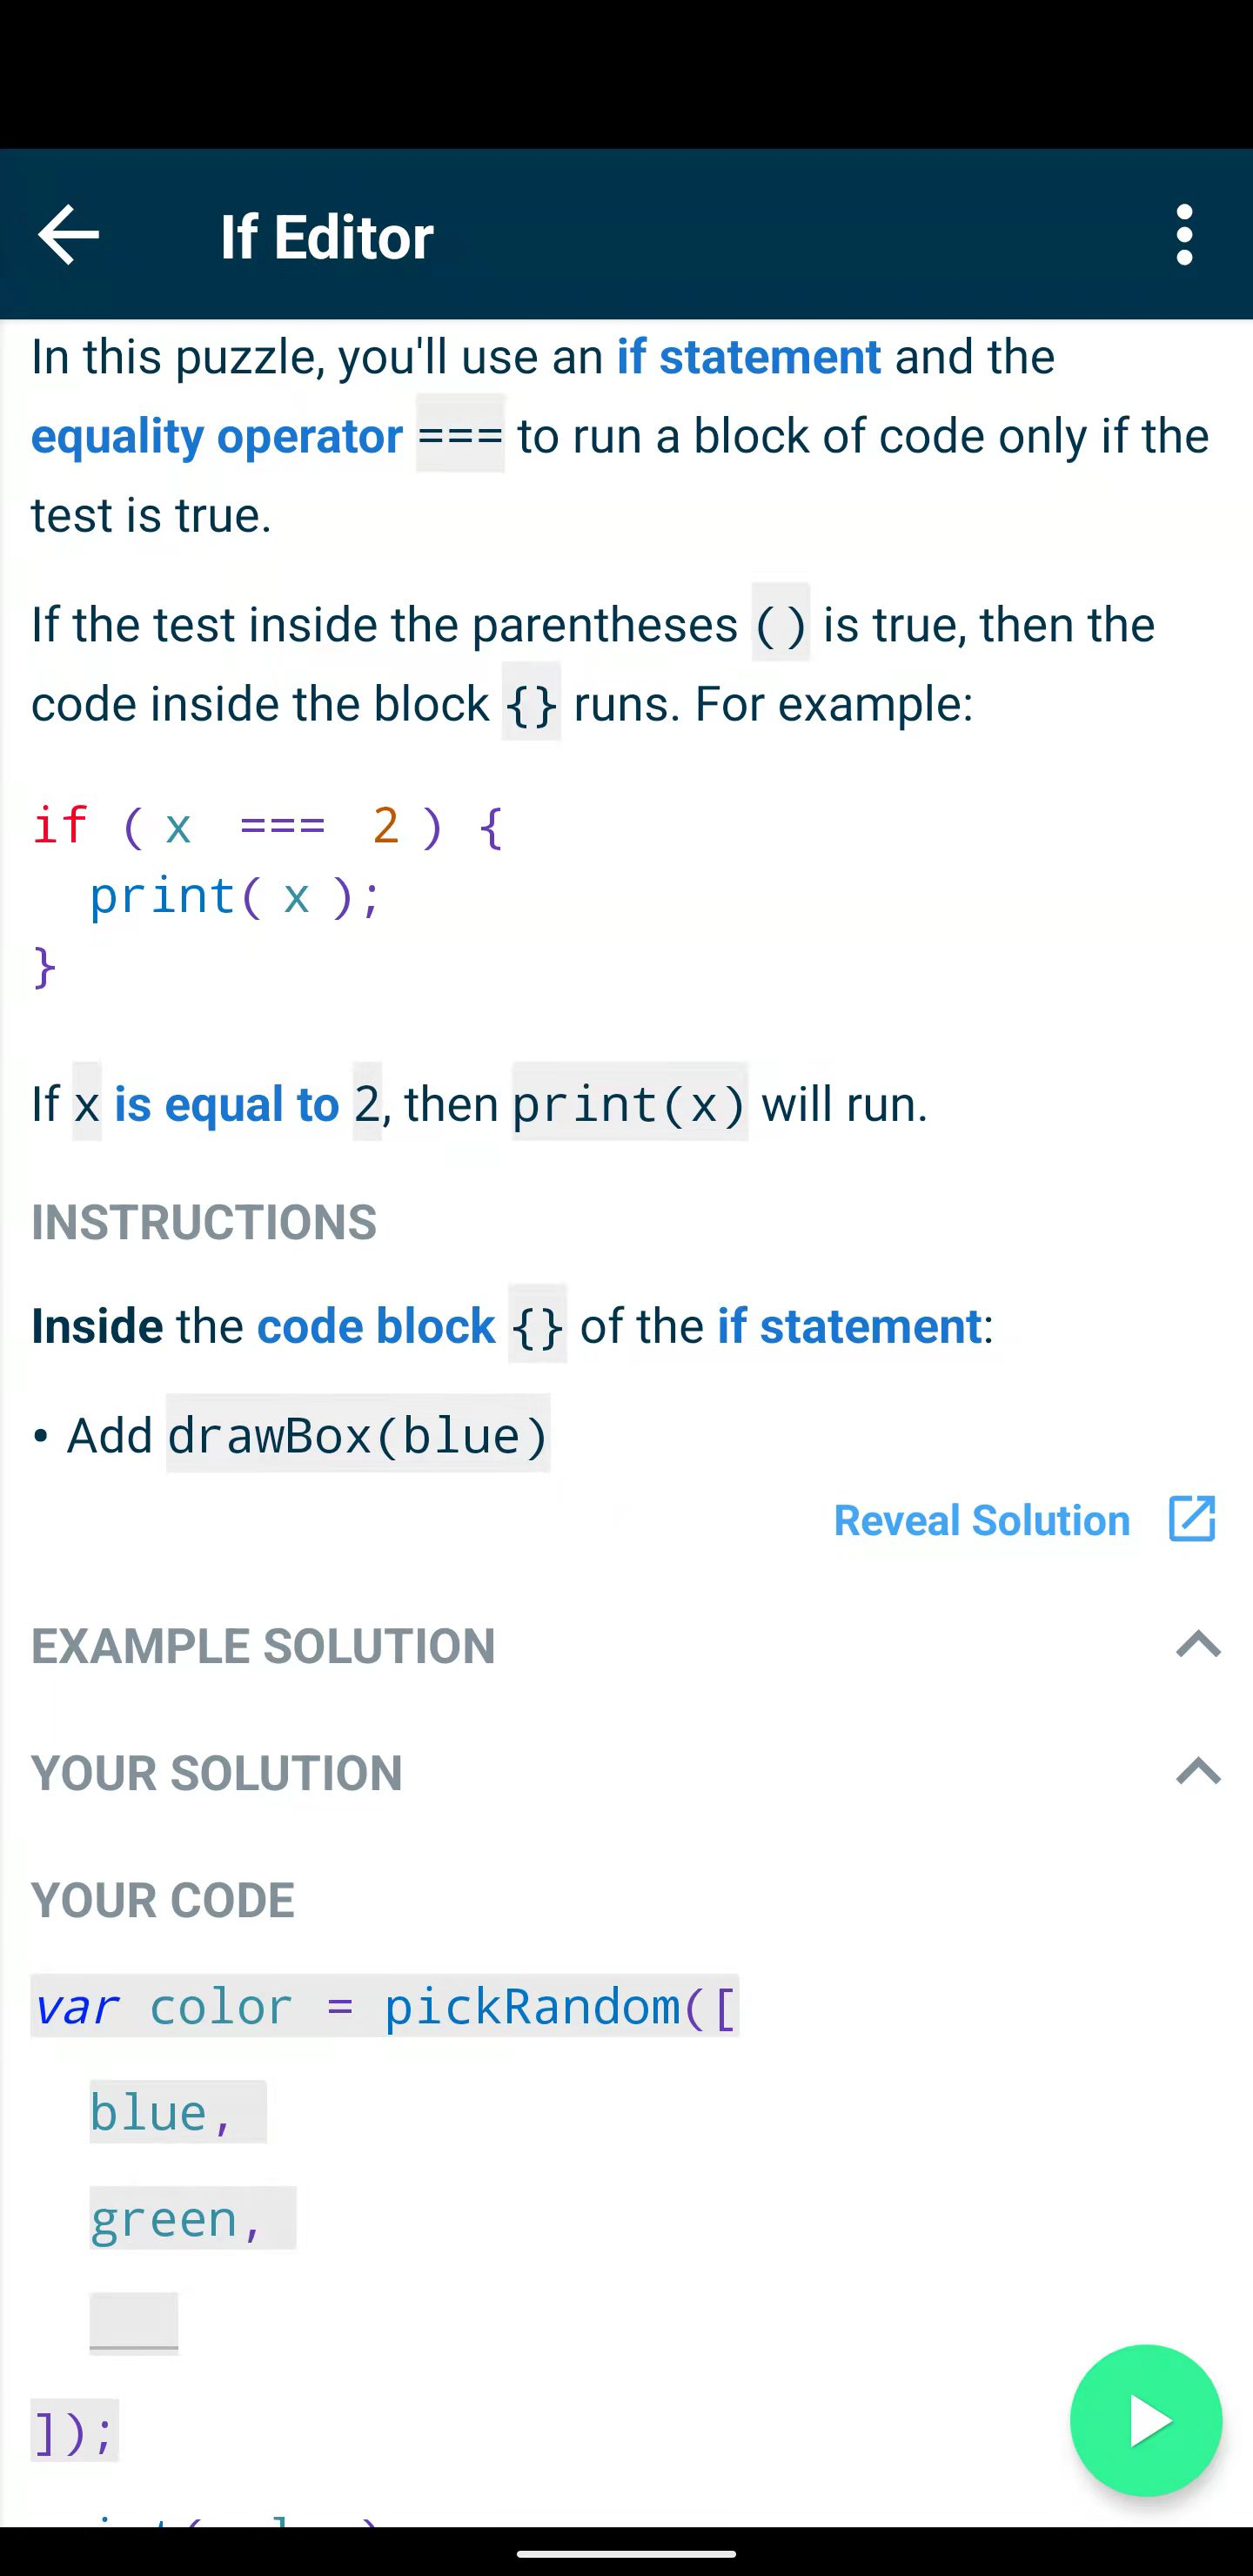Select the 'blue,' code token
Image resolution: width=1253 pixels, height=2576 pixels.
178,2111
